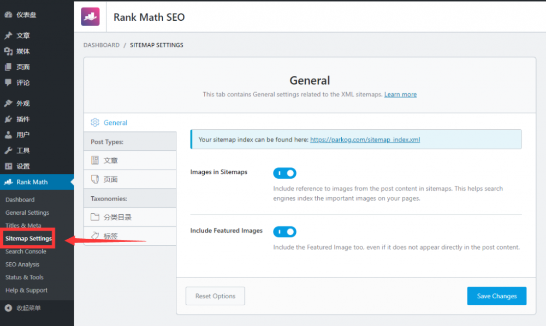
Task: Open 设置 settings icon in sidebar
Action: tap(8, 166)
